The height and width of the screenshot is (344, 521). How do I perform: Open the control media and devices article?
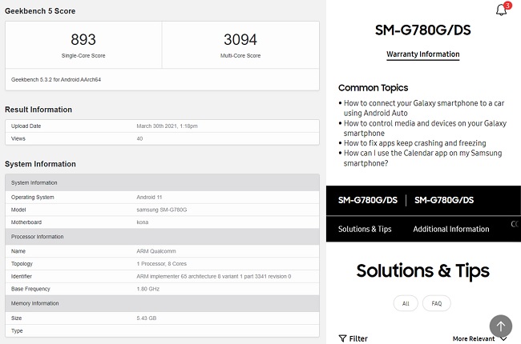click(x=425, y=128)
